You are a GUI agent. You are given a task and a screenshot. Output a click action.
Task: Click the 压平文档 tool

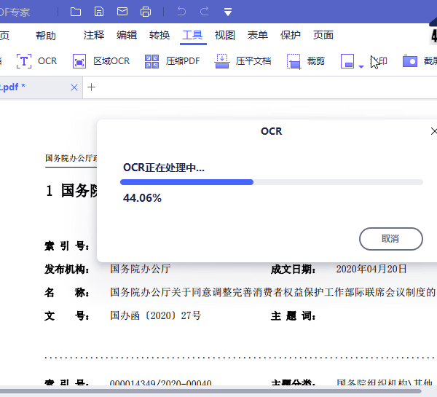(x=243, y=61)
